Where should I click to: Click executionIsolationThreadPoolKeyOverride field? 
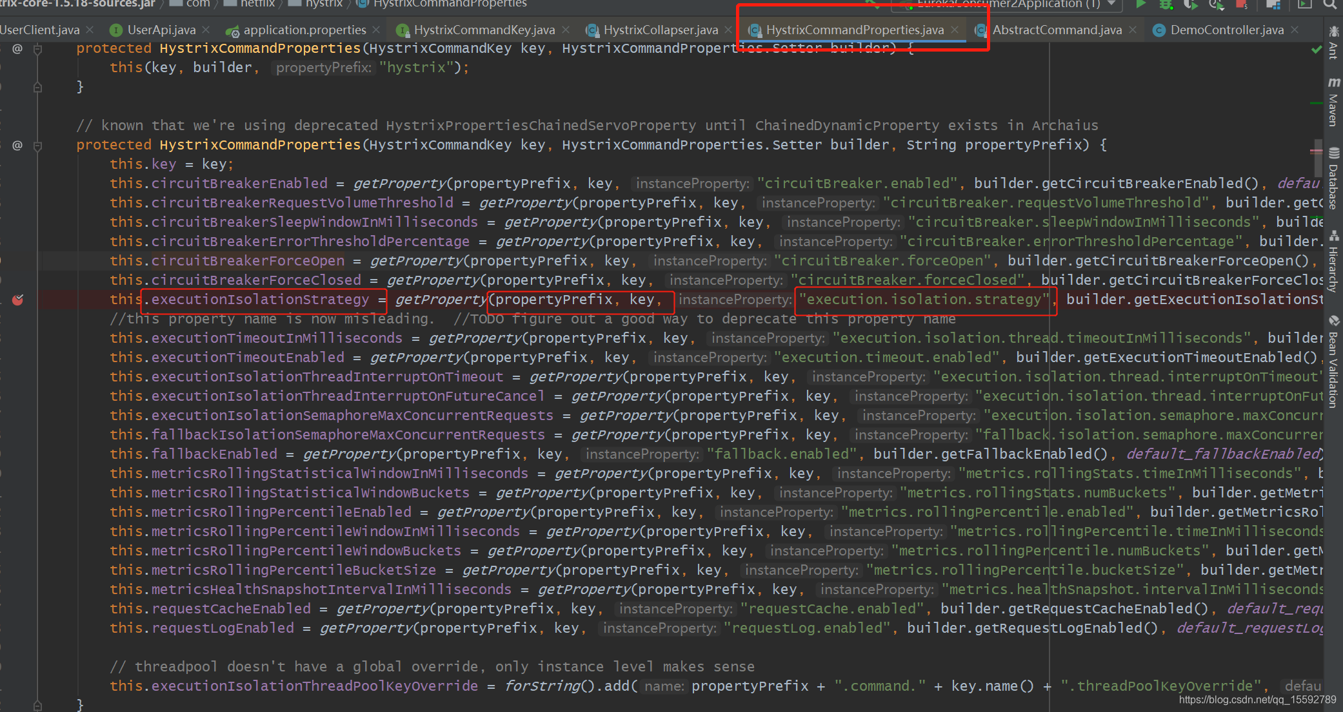(315, 686)
